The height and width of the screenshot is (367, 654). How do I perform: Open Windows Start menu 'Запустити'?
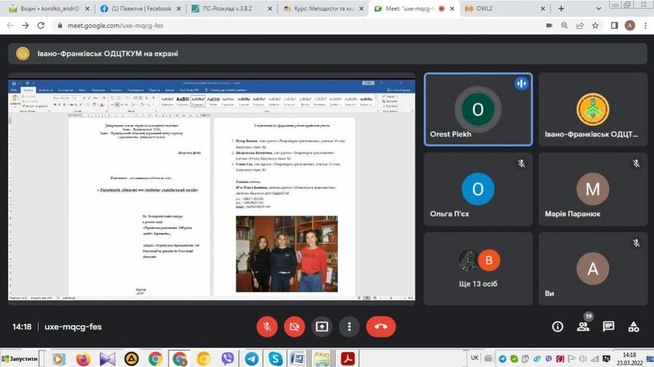(x=19, y=359)
